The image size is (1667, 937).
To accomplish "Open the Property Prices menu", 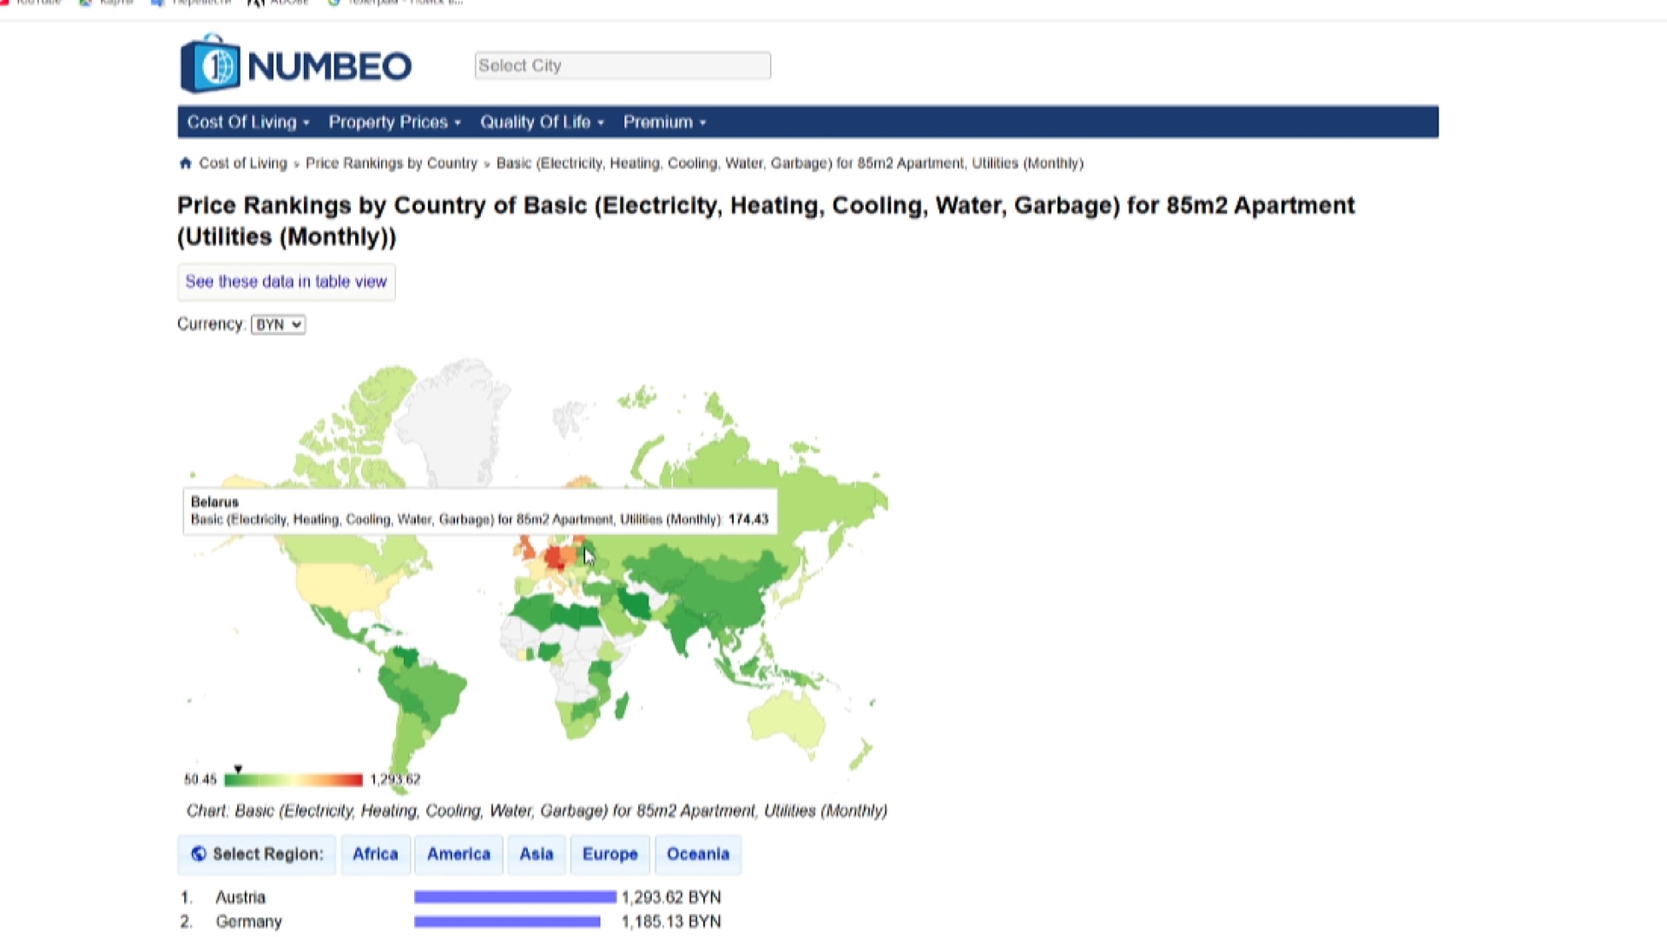I will coord(394,122).
